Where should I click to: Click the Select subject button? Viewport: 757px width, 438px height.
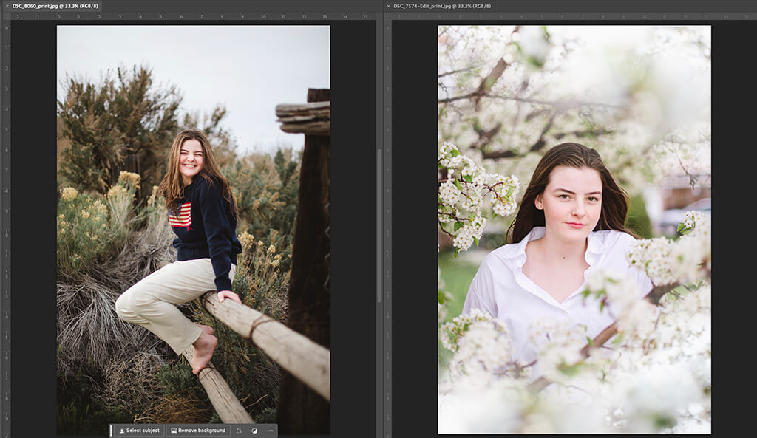pyautogui.click(x=140, y=430)
